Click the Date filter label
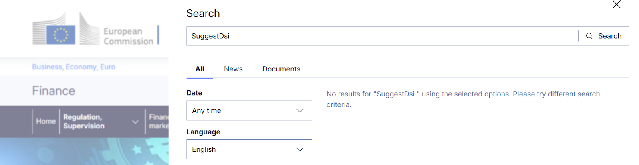639x165 pixels. (x=194, y=93)
